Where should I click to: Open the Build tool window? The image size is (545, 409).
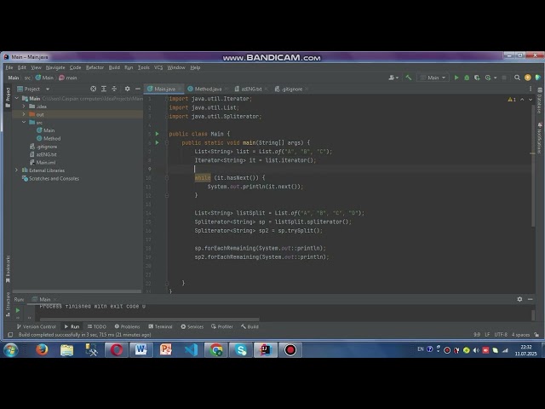click(x=250, y=326)
